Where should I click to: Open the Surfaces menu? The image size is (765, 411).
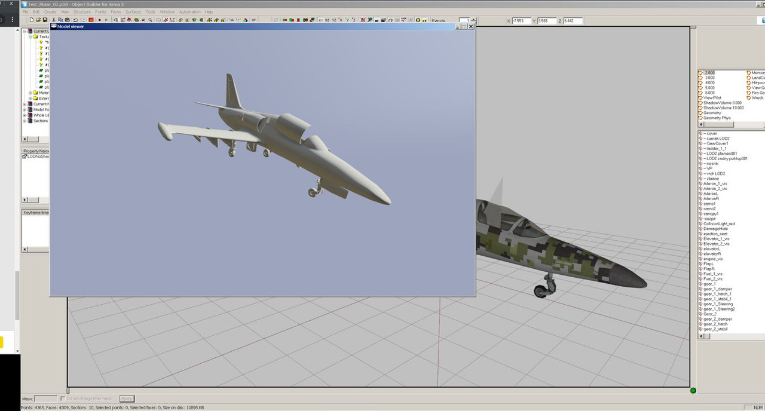pos(133,12)
